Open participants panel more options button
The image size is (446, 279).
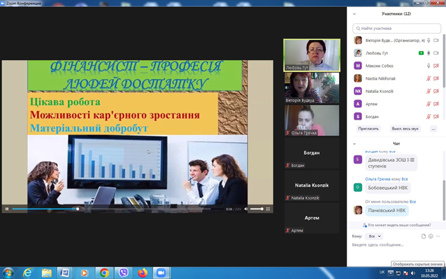(433, 129)
